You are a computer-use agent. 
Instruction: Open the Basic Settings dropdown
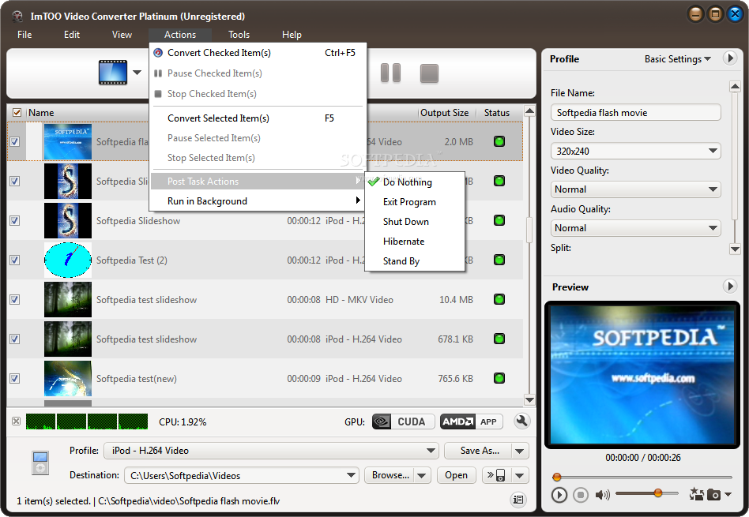tap(677, 58)
